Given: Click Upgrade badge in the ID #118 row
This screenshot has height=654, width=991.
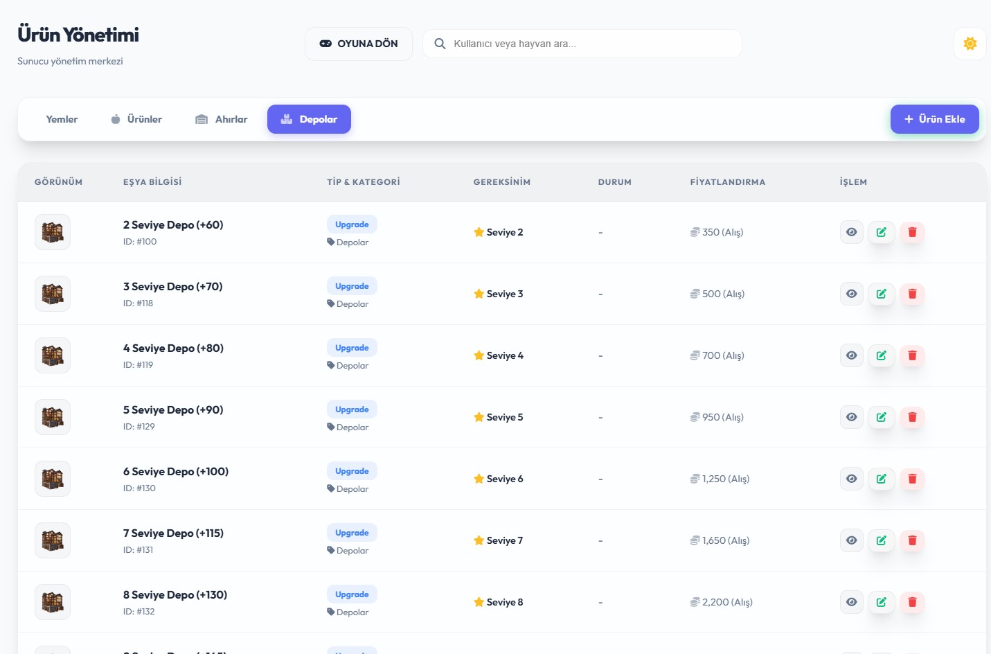Looking at the screenshot, I should click(x=352, y=286).
